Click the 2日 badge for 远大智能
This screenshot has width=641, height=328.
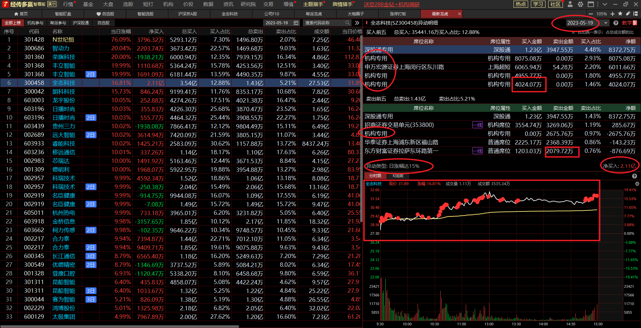(x=91, y=135)
